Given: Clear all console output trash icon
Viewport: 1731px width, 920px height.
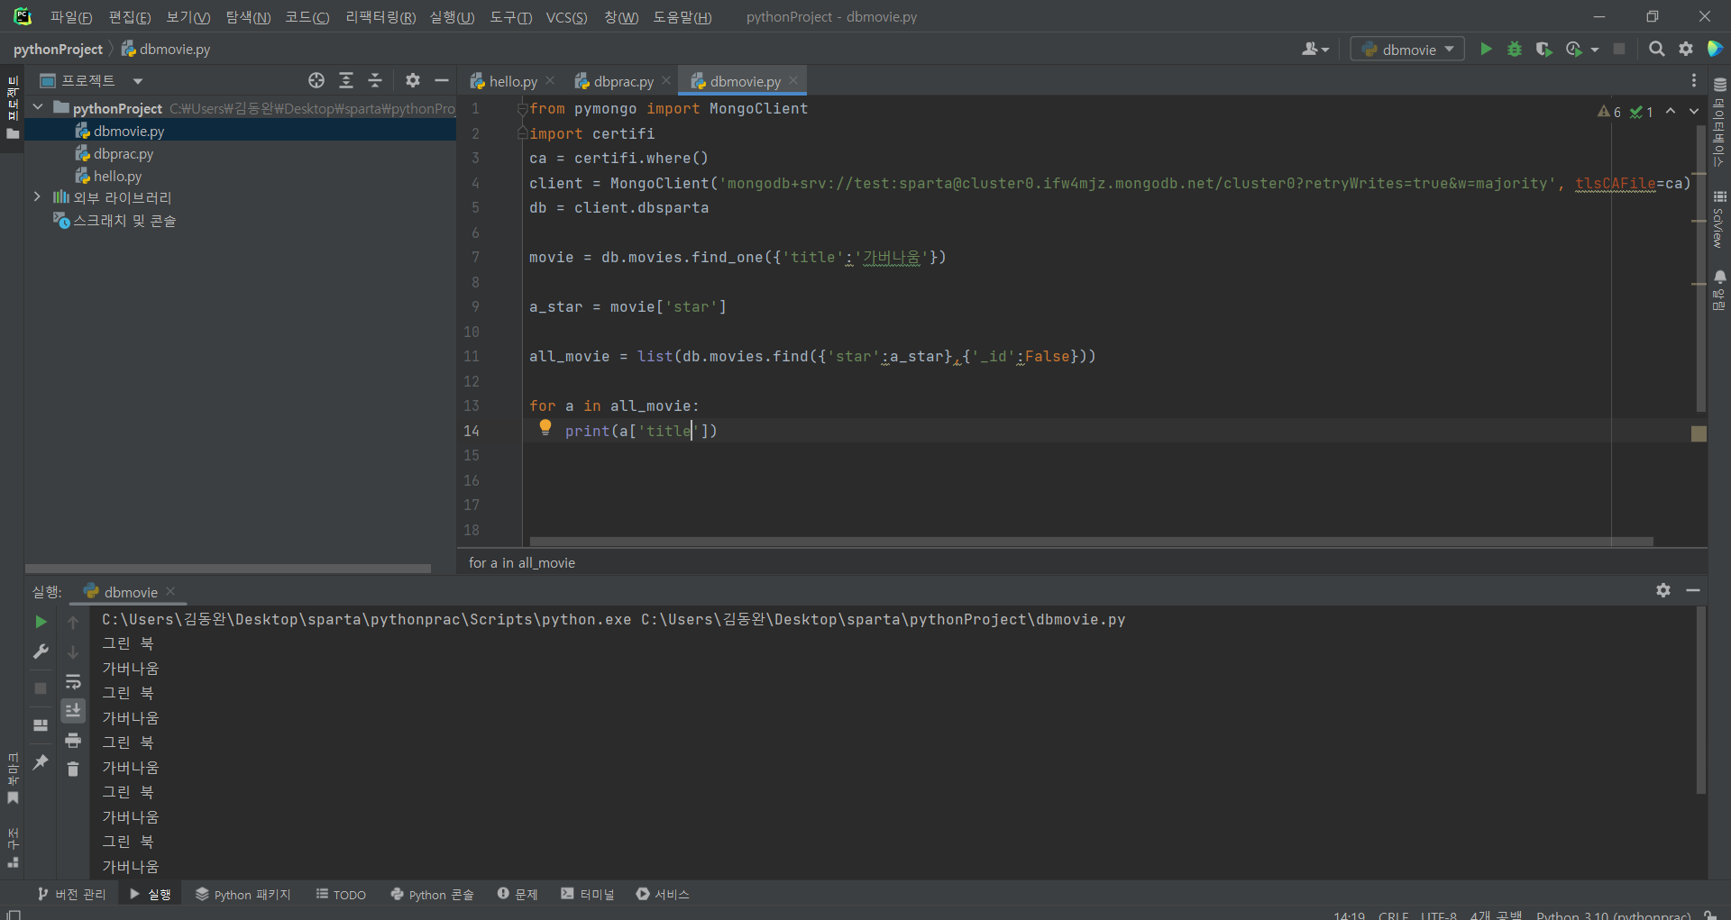Looking at the screenshot, I should [x=73, y=769].
